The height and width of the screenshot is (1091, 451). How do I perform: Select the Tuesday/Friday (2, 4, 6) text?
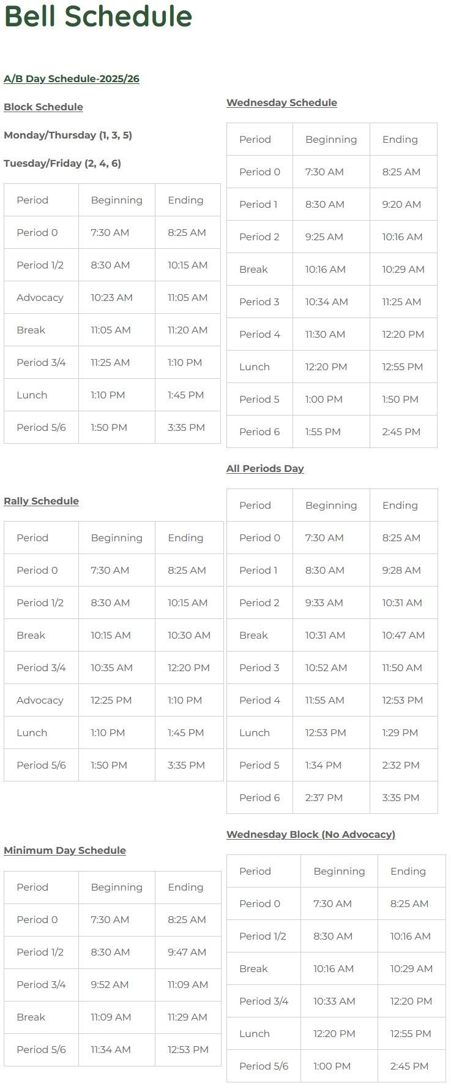[62, 164]
